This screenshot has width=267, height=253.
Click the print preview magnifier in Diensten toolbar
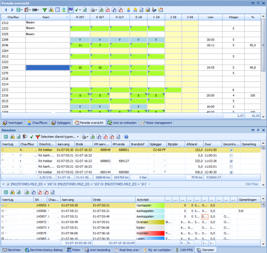click(118, 137)
